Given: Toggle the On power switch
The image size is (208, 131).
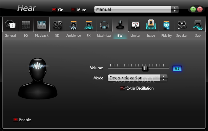Looking at the screenshot, I should [x=54, y=10].
